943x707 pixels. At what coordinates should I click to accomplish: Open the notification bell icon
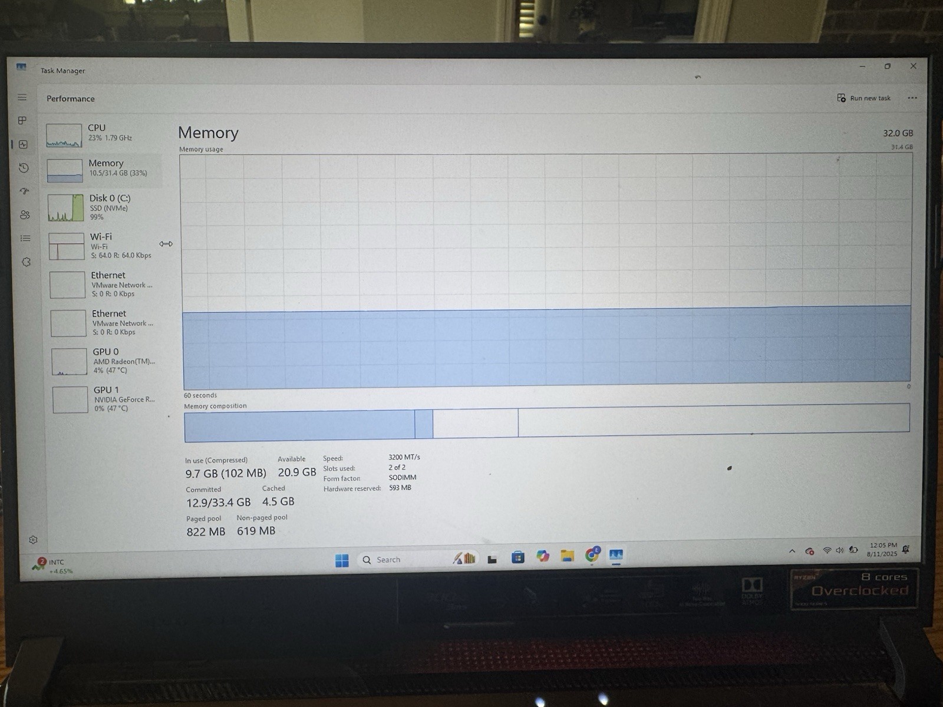(x=906, y=549)
